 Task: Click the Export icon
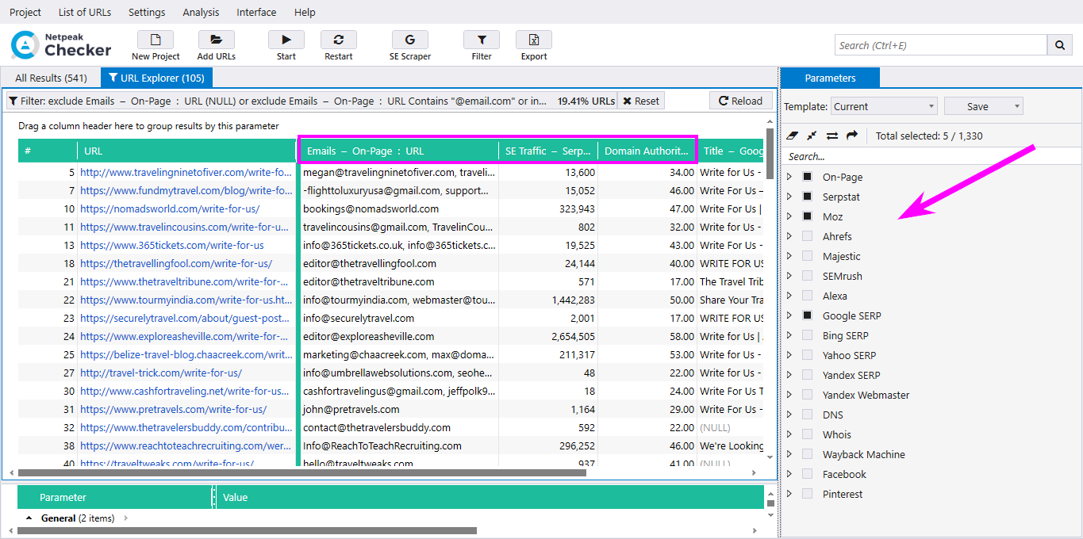534,40
